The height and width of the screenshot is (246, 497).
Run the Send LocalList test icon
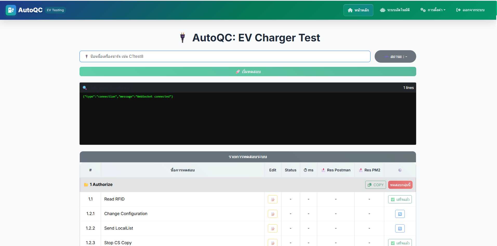point(400,229)
